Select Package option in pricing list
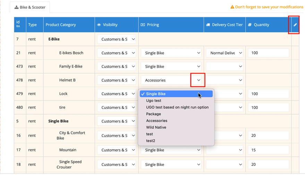 pos(176,114)
